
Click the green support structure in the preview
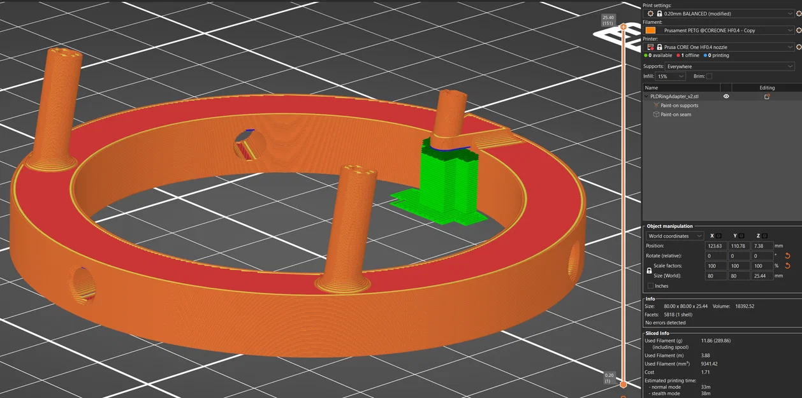click(x=448, y=185)
